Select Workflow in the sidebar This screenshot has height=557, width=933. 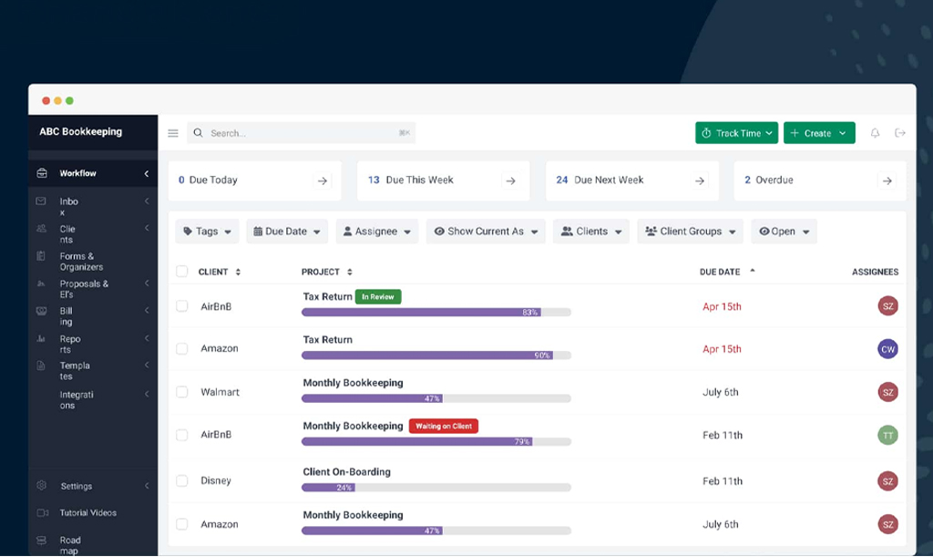tap(78, 173)
